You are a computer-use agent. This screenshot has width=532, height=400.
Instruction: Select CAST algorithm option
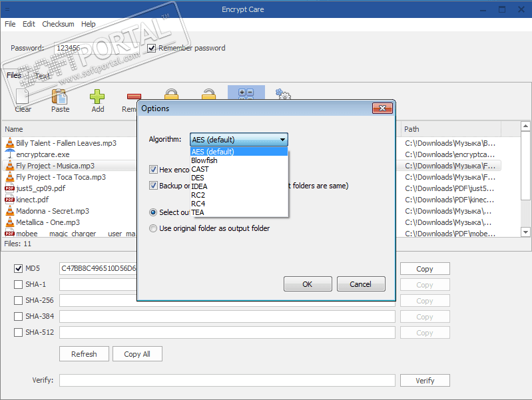[x=239, y=169]
